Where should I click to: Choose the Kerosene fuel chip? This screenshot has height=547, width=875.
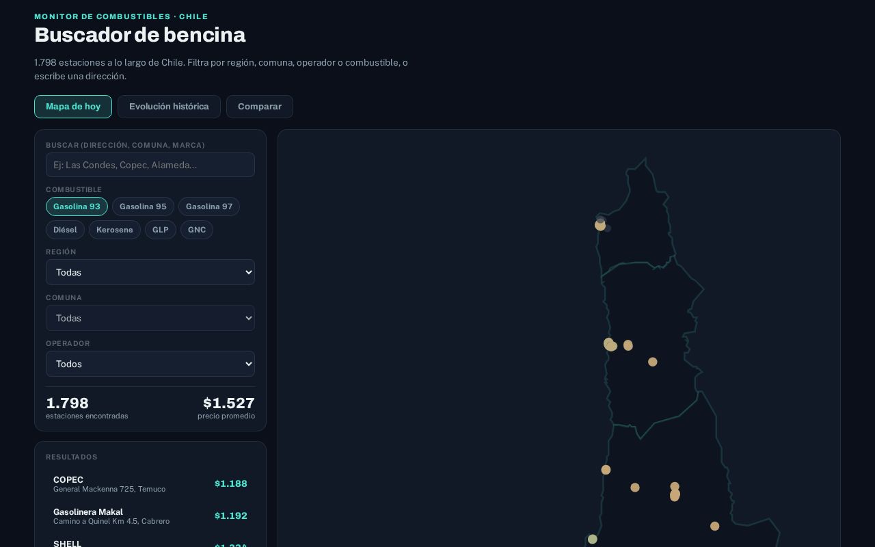115,230
